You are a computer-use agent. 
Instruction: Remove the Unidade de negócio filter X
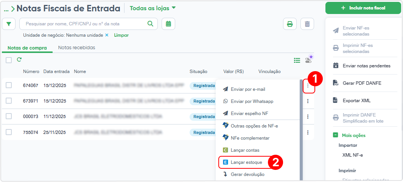[107, 35]
